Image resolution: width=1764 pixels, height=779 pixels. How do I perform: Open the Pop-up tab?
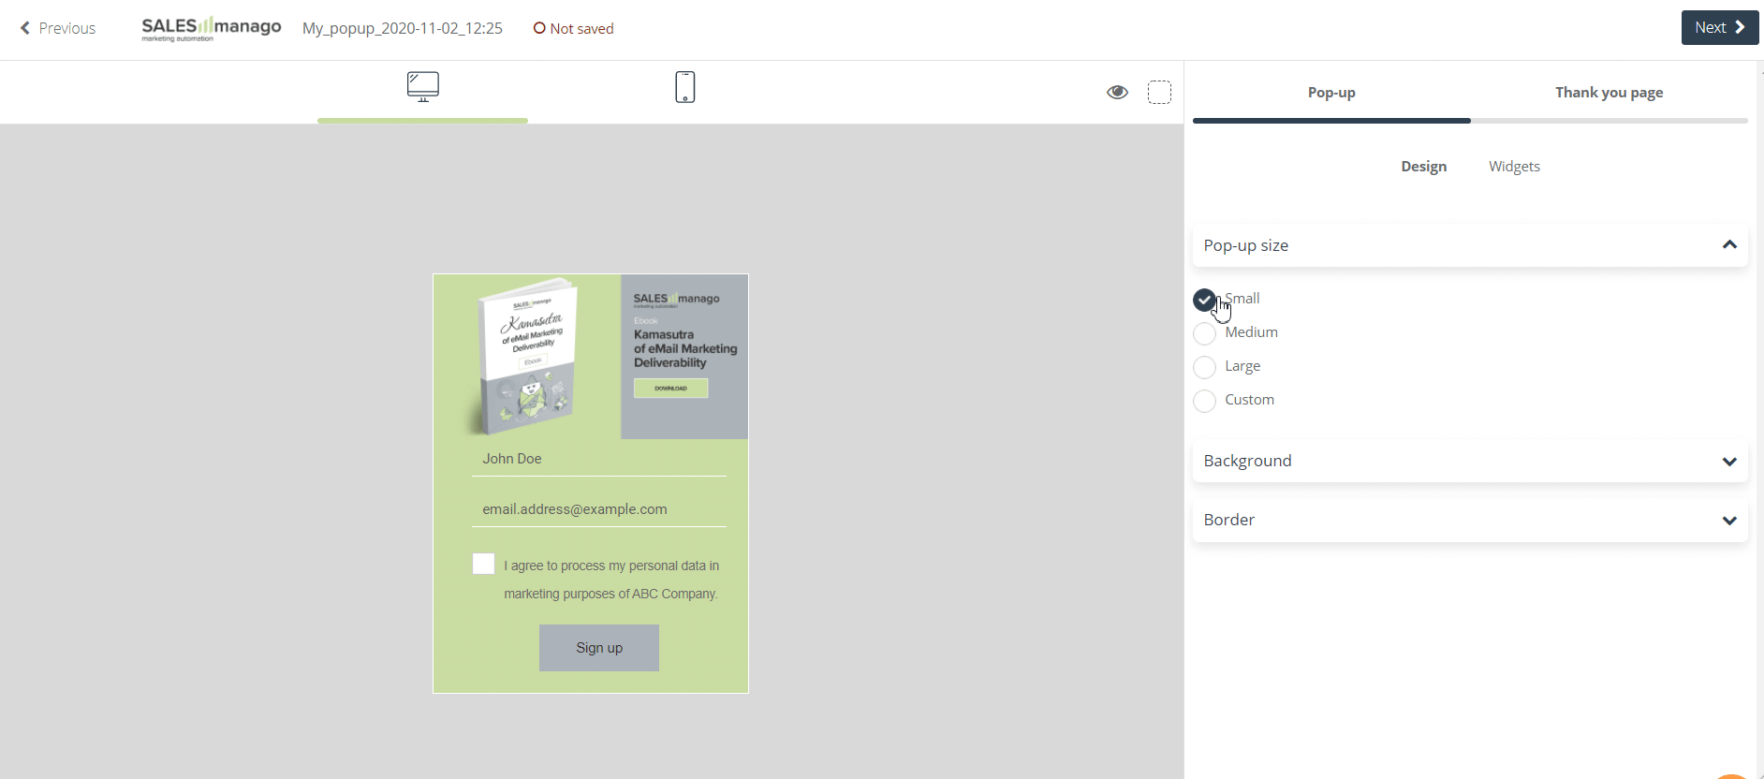[x=1331, y=92]
